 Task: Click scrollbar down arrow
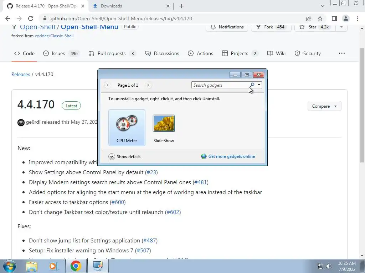(362, 256)
